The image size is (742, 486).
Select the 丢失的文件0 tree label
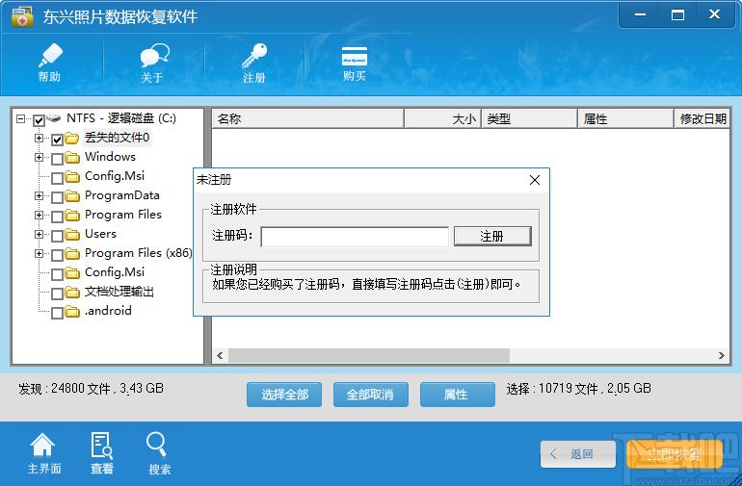[117, 138]
